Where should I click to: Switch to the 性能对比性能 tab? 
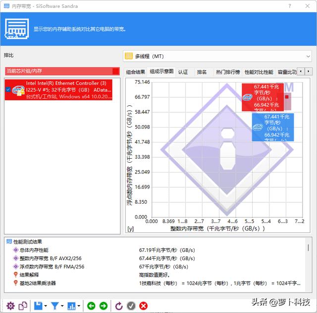point(259,72)
